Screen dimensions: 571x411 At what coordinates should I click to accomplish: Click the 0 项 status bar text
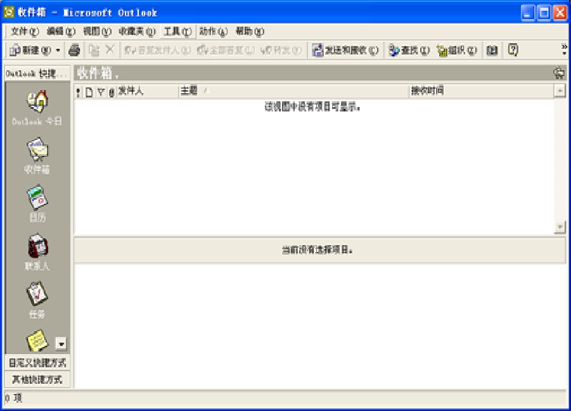[x=13, y=398]
